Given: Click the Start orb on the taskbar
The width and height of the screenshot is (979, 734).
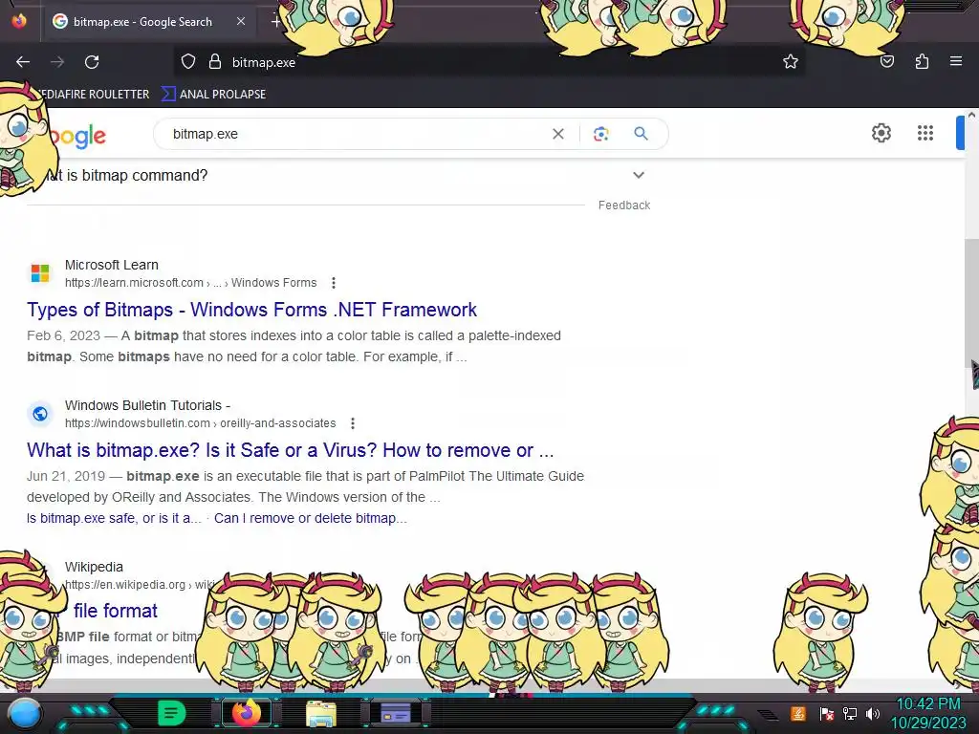Looking at the screenshot, I should point(25,714).
